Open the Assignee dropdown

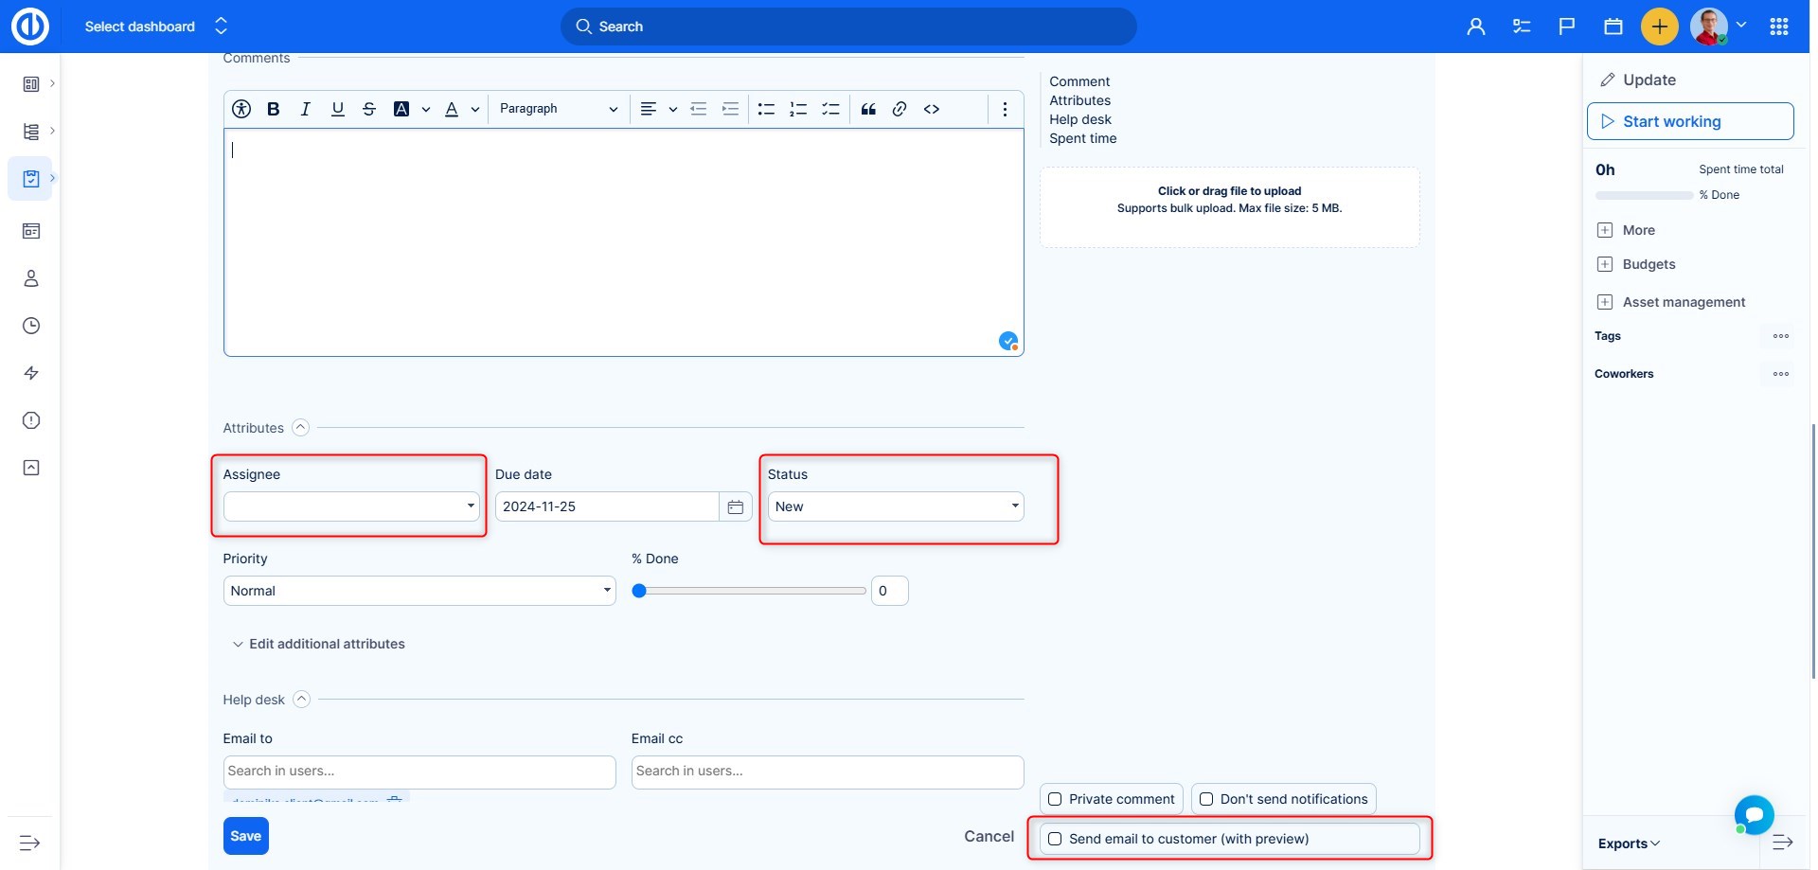[350, 506]
